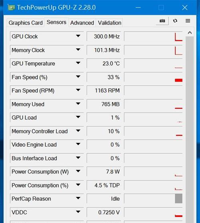Open the hamburger menu icon
Image resolution: width=200 pixels, height=223 pixels.
[x=188, y=21]
